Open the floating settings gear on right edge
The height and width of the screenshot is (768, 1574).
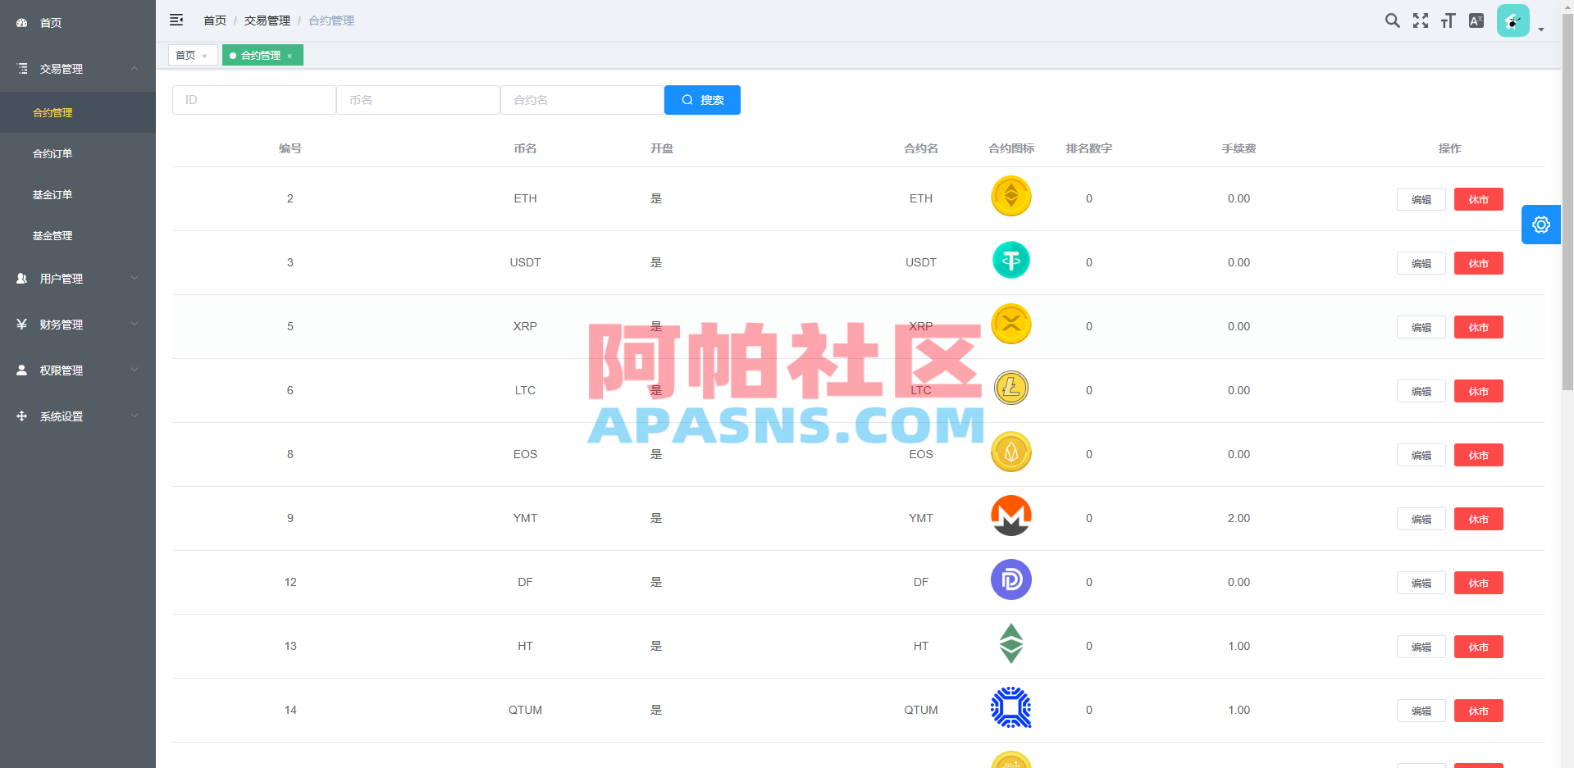1540,225
